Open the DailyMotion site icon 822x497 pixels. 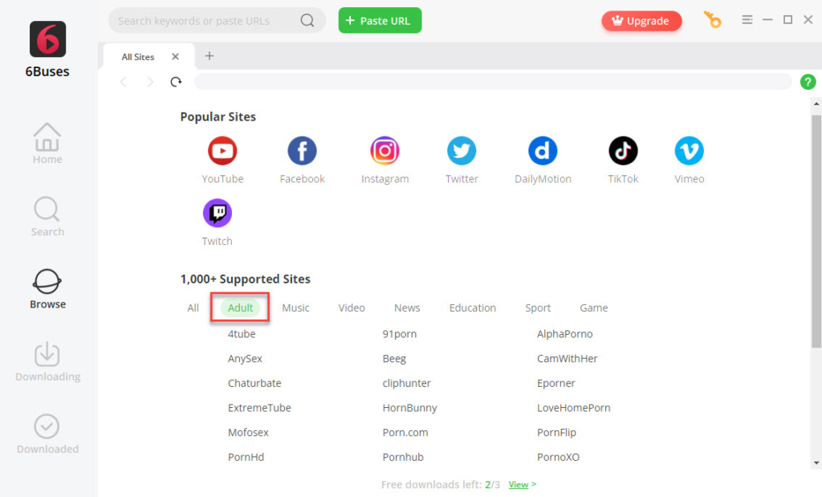[x=543, y=151]
